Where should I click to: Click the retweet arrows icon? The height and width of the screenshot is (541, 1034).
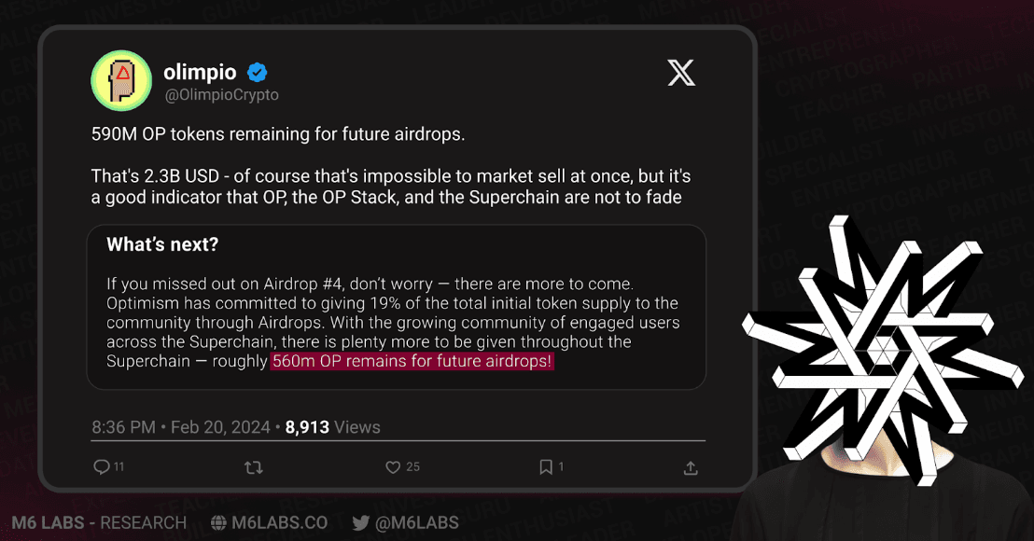253,467
